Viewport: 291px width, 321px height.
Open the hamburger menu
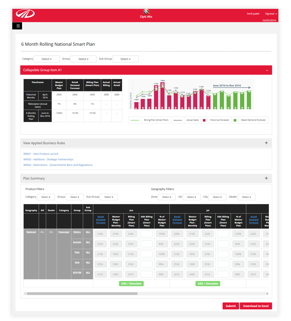[x=18, y=26]
